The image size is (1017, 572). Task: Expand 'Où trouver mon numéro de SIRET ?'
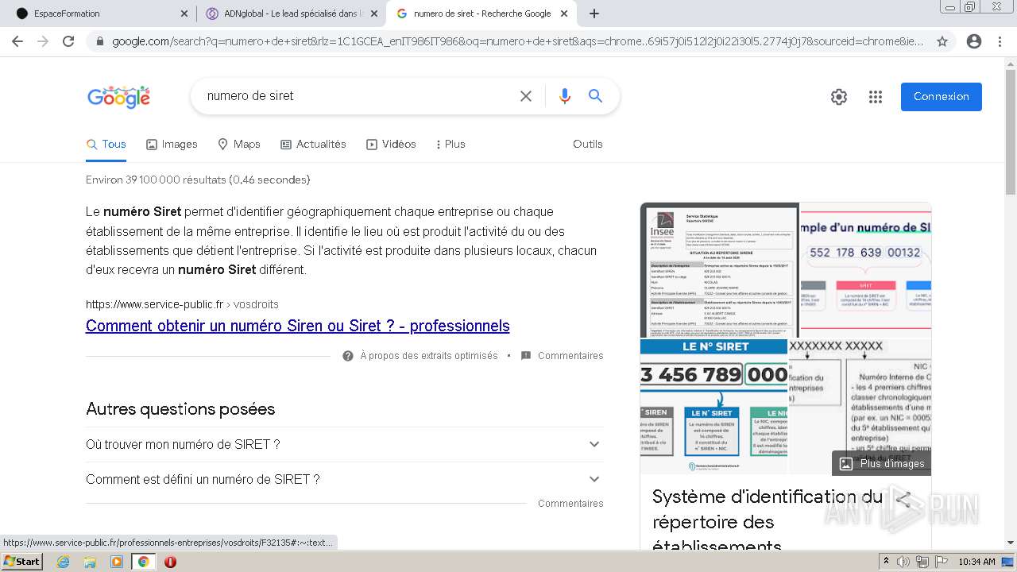point(344,444)
